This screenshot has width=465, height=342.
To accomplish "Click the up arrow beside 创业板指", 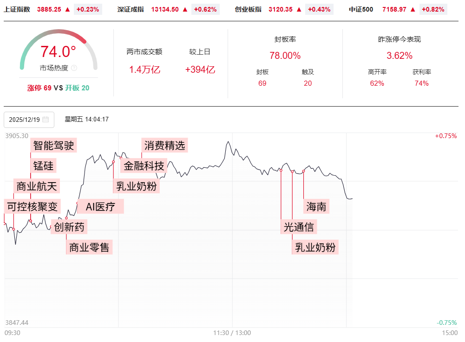I will point(299,9).
